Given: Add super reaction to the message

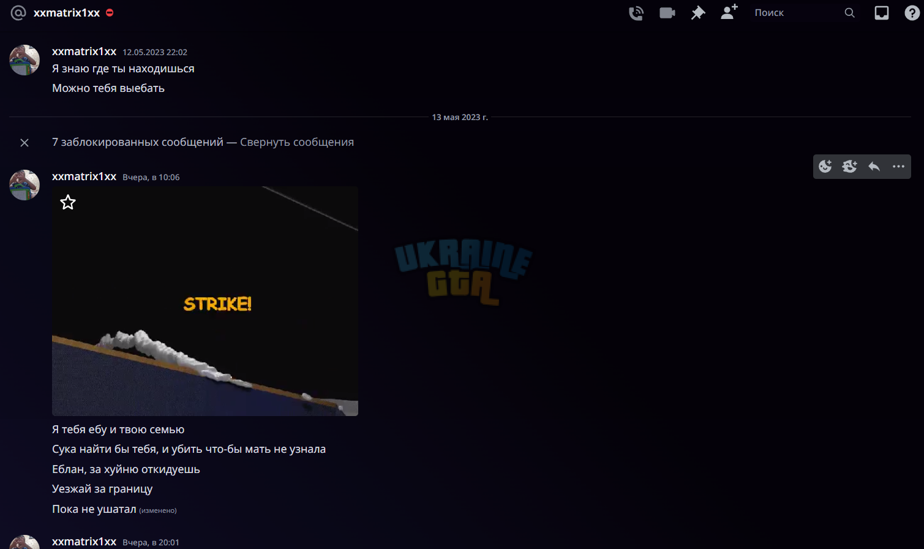Looking at the screenshot, I should click(850, 167).
